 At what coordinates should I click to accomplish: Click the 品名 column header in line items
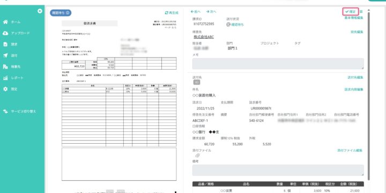tap(246, 184)
